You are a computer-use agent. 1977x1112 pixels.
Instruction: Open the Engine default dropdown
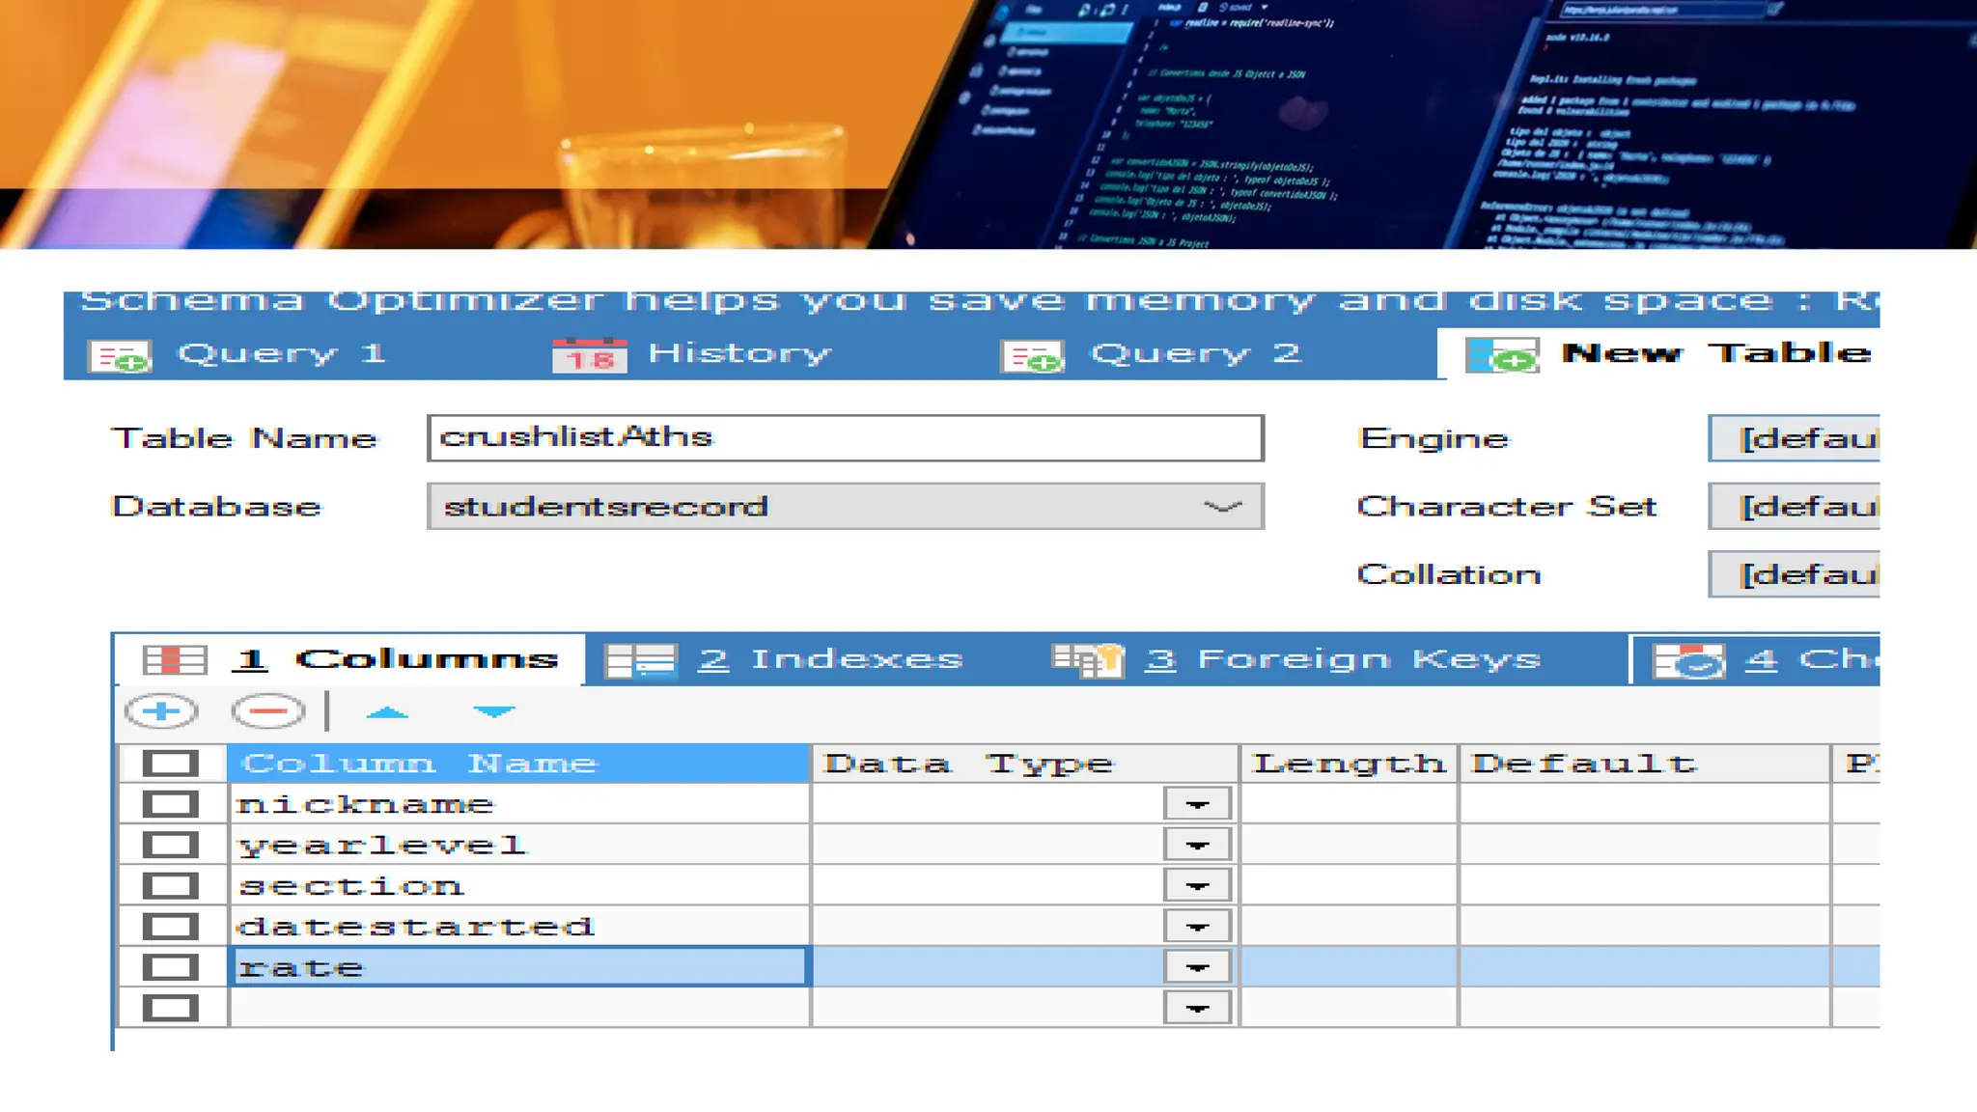[x=1794, y=439]
